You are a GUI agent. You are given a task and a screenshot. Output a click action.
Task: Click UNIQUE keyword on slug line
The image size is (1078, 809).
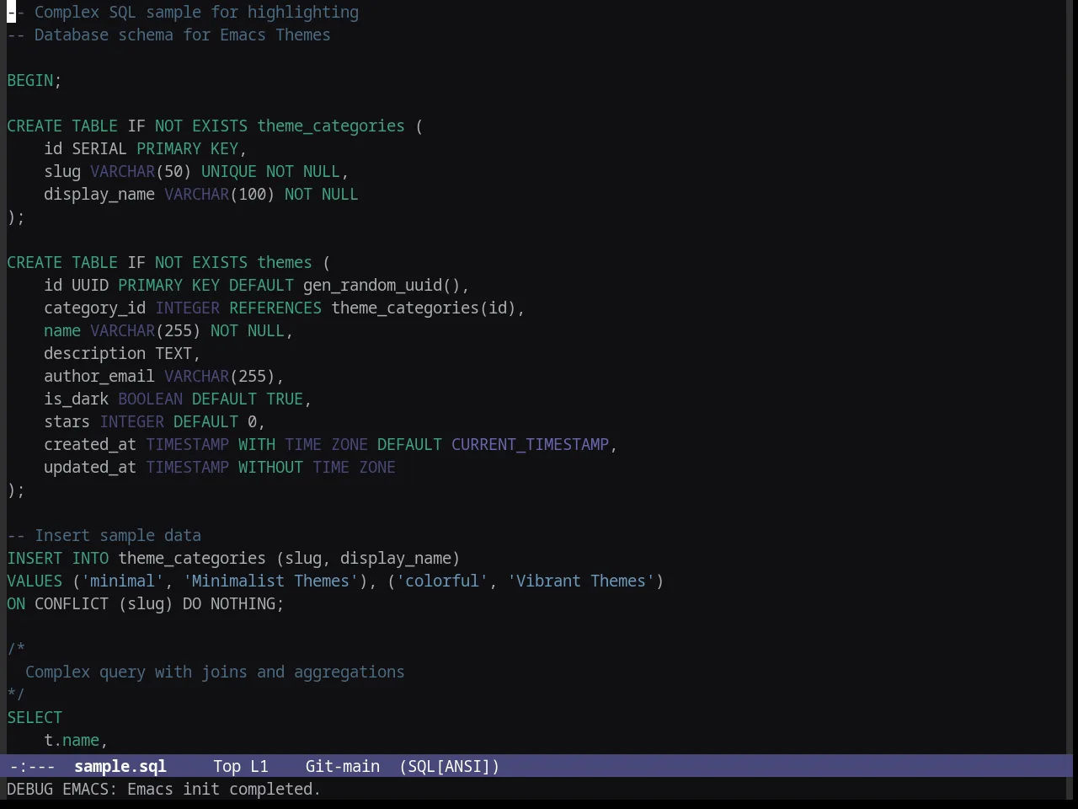coord(229,171)
